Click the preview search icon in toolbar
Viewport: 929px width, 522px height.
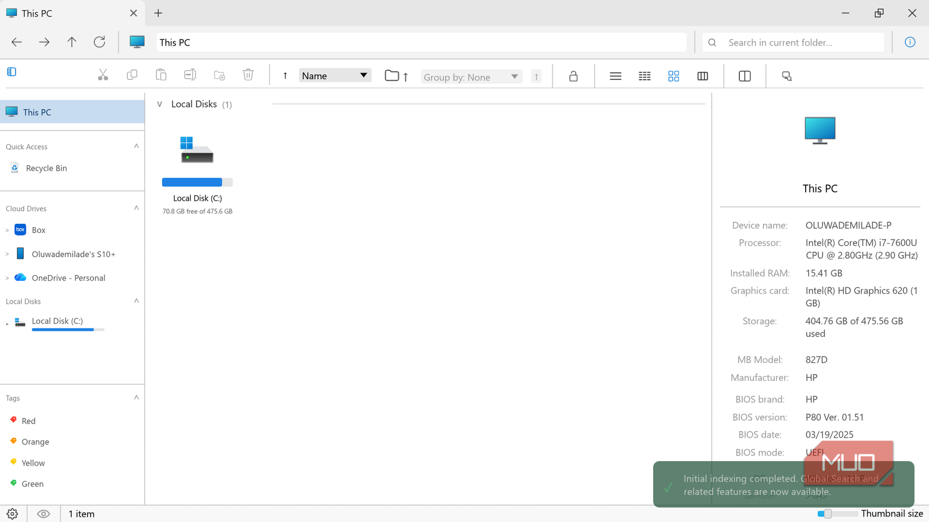pos(787,76)
